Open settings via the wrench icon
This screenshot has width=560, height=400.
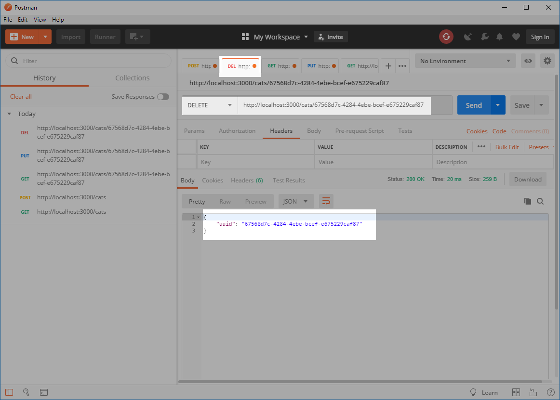point(485,37)
